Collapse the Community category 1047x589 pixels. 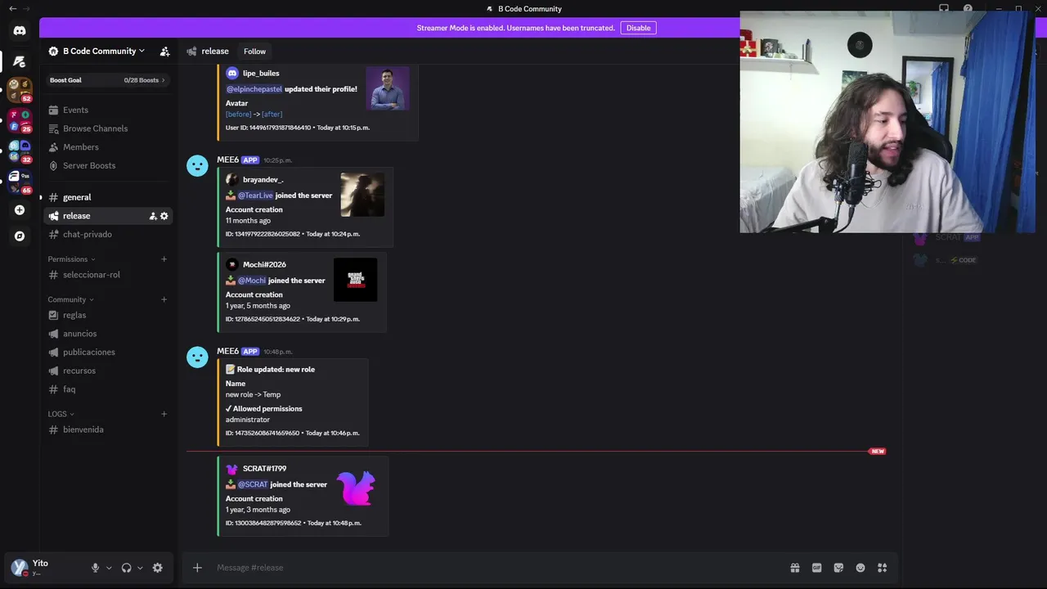tap(70, 299)
